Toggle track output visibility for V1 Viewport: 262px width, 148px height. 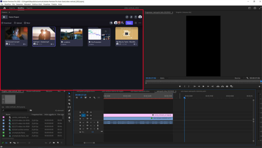[91, 119]
